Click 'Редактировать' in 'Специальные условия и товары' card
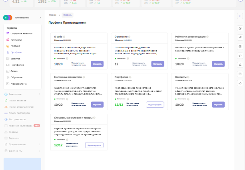The image size is (245, 170). [94, 145]
